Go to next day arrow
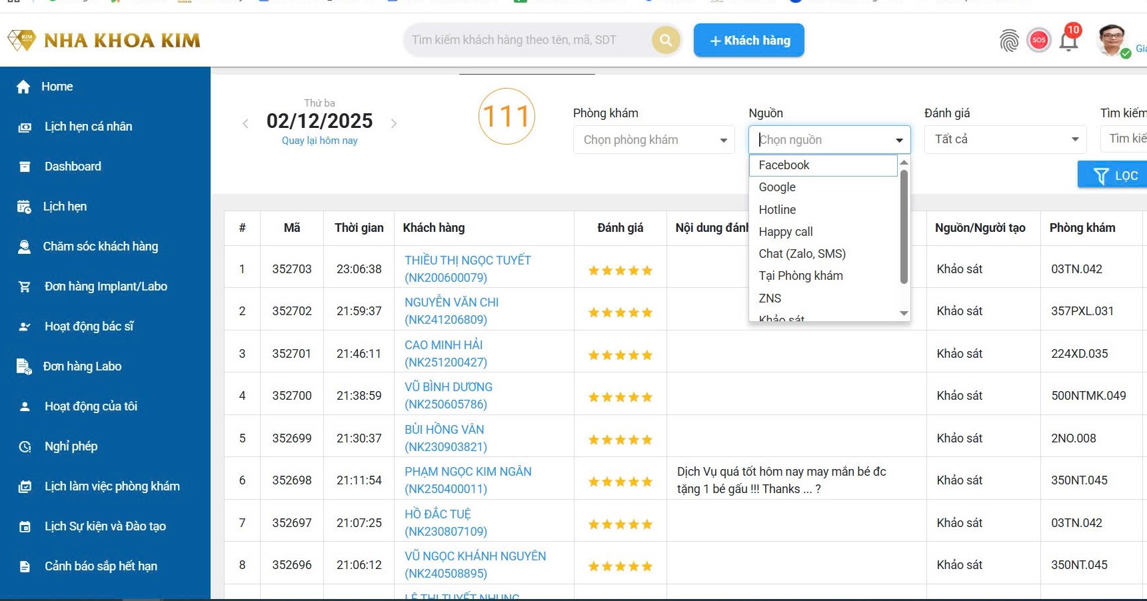Screen dimensions: 1147x601 point(394,123)
